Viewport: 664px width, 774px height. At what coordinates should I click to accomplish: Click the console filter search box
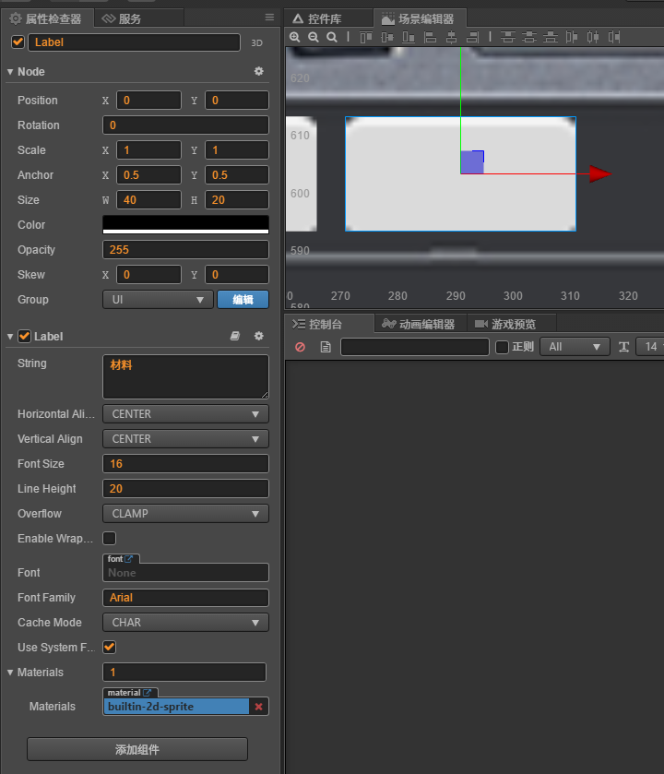point(415,347)
